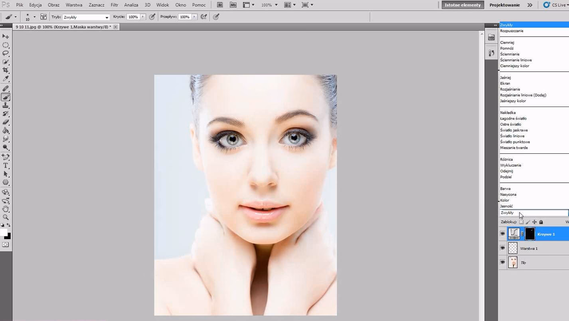The width and height of the screenshot is (569, 321).
Task: Activate the Lasso tool
Action: point(6,53)
